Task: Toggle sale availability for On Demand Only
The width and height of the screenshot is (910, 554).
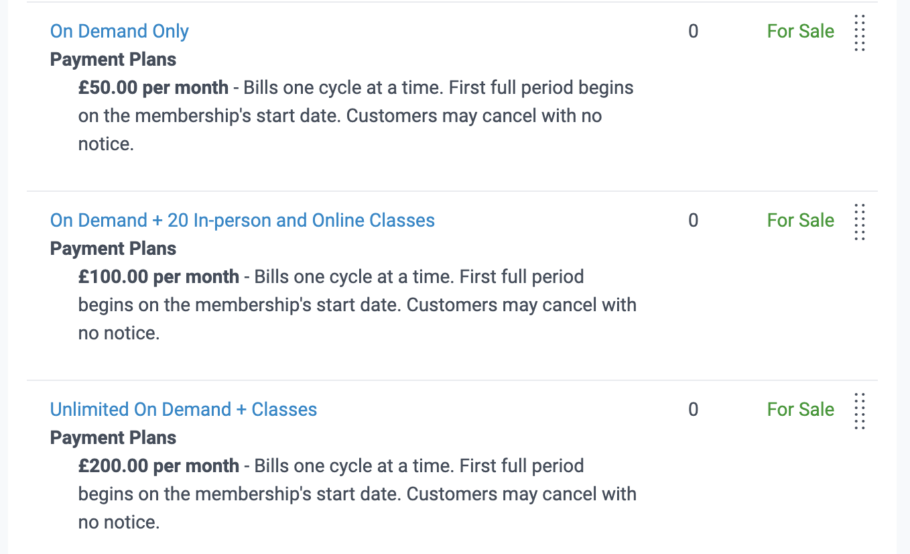Action: tap(800, 32)
